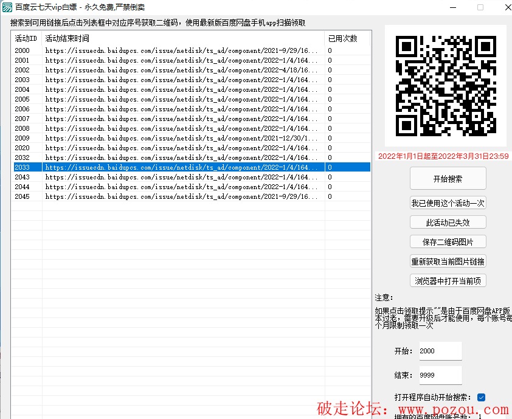
Task: Save QR code with 保存二维码图片 button
Action: [448, 241]
